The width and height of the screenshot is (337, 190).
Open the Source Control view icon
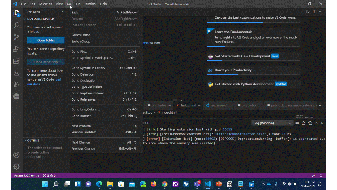tap(17, 37)
